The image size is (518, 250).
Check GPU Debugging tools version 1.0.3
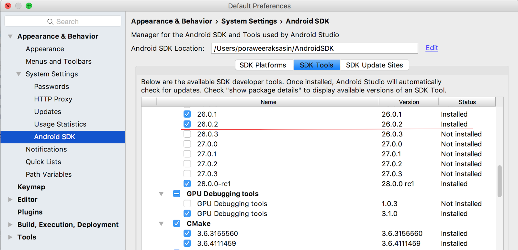coord(187,203)
